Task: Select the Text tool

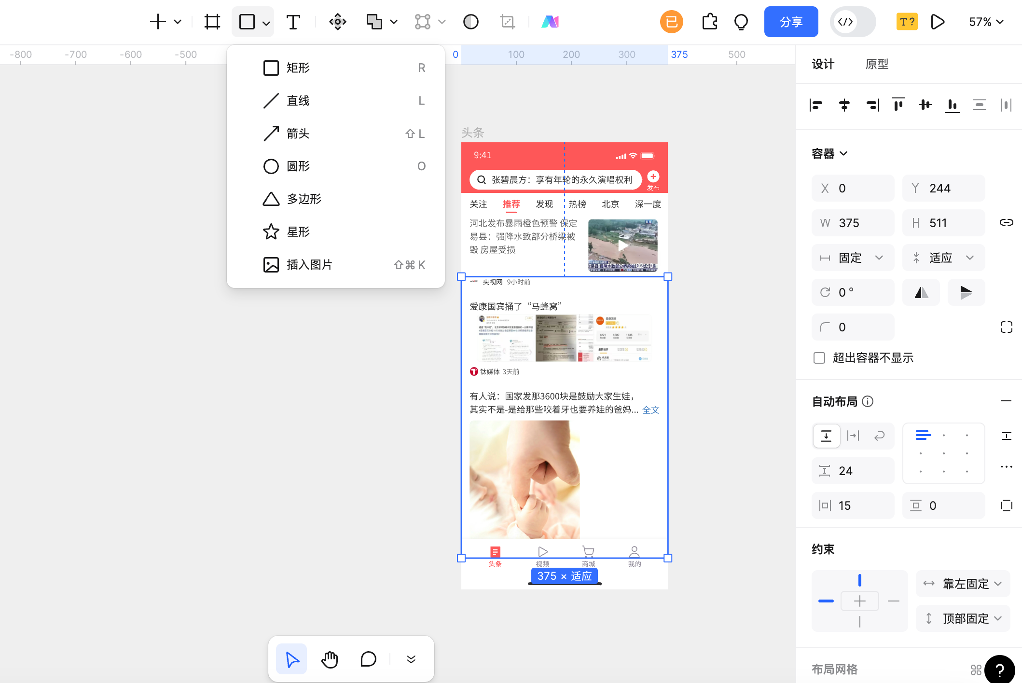Action: click(293, 22)
